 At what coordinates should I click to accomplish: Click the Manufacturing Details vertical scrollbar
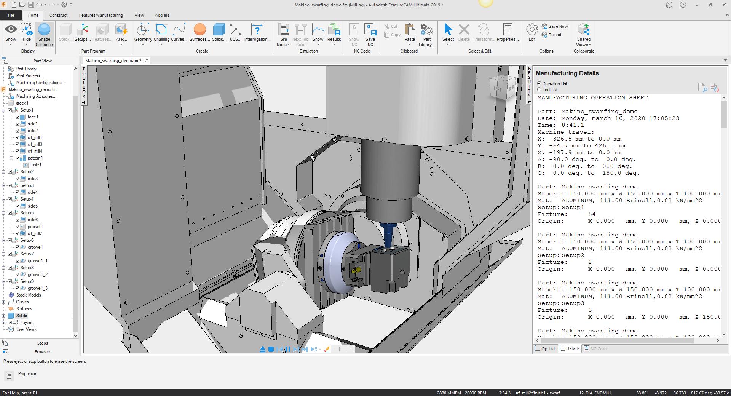coord(724,114)
